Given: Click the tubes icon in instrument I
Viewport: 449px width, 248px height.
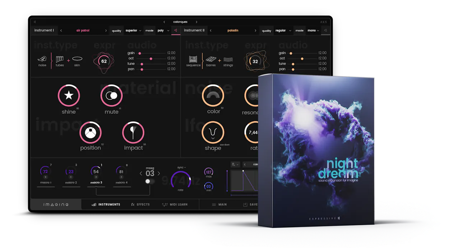Looking at the screenshot, I should point(60,59).
